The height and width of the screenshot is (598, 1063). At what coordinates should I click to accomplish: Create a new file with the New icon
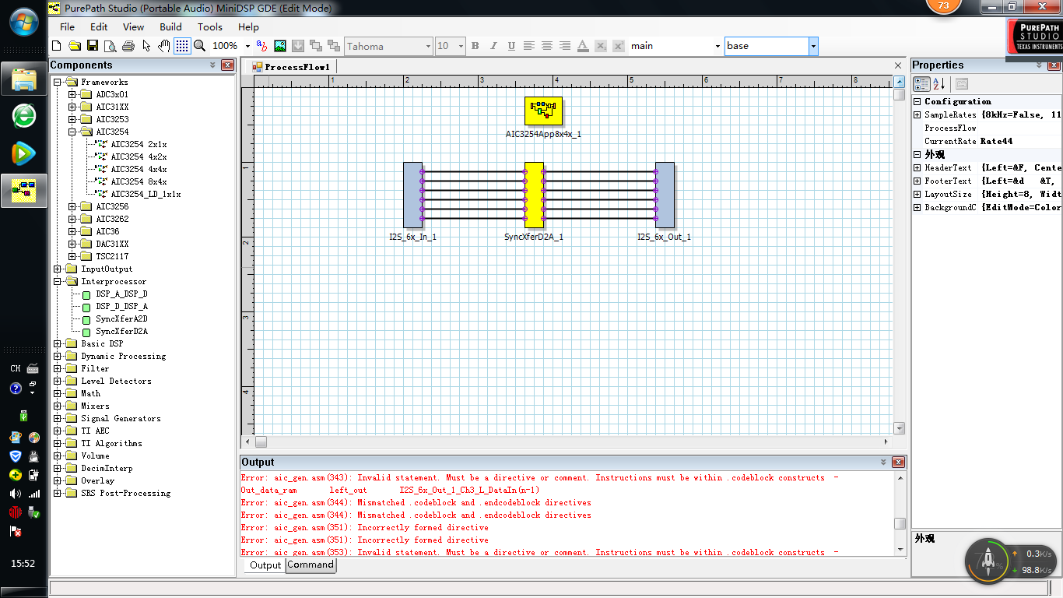[58, 46]
